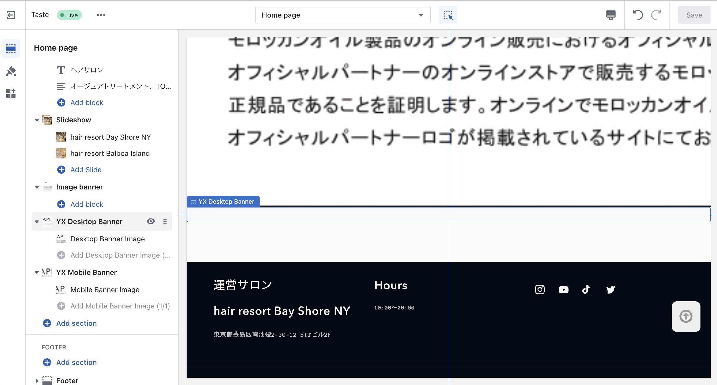
Task: Click the Instagram icon in footer preview
Action: [x=540, y=290]
